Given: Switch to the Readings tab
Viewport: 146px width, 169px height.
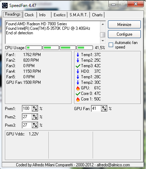Looking at the screenshot, I should pos(13,14).
